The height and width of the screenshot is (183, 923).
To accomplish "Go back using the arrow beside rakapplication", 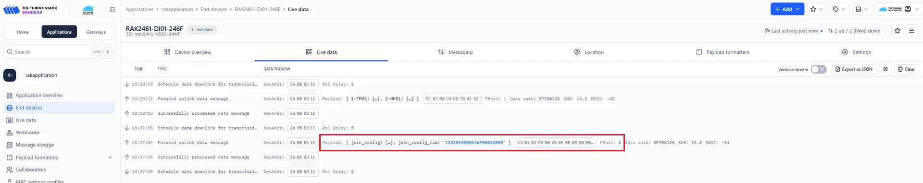I will pyautogui.click(x=10, y=75).
